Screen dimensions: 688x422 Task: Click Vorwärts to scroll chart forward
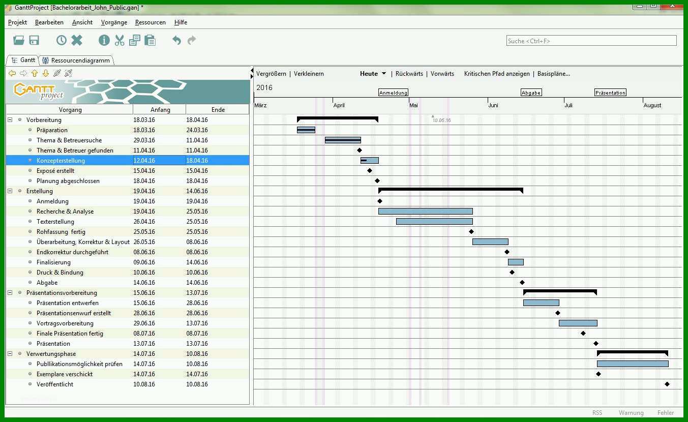(442, 74)
